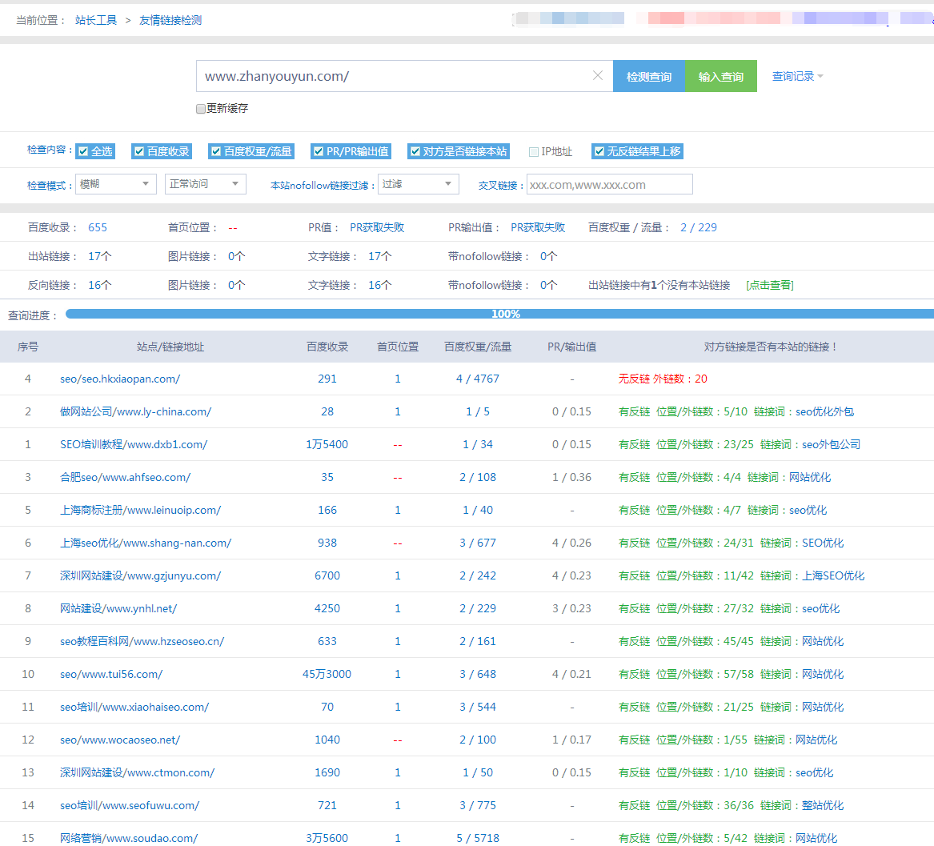The height and width of the screenshot is (846, 934).
Task: Click backlink result with 链接词：seo优化外包
Action: pos(736,411)
